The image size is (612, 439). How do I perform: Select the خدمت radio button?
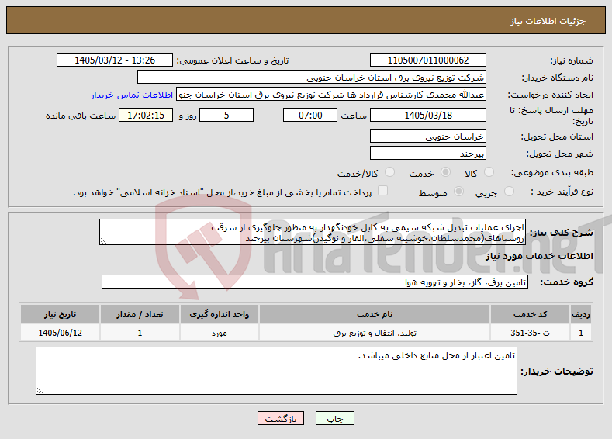point(445,172)
